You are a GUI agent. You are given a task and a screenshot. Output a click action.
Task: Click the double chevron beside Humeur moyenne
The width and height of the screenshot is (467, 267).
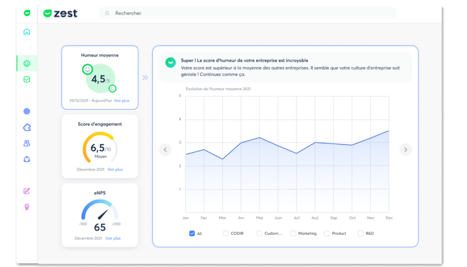click(x=145, y=78)
